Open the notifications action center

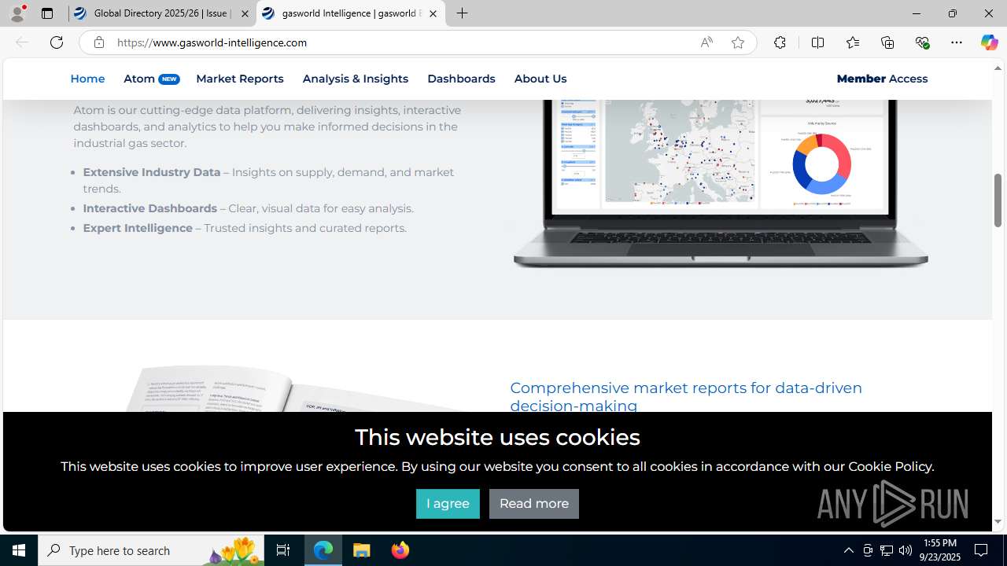(982, 550)
